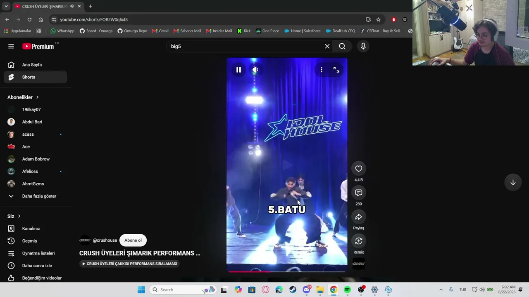Enter fullscreen for the Shorts player
Viewport: 529px width, 297px height.
[x=336, y=70]
